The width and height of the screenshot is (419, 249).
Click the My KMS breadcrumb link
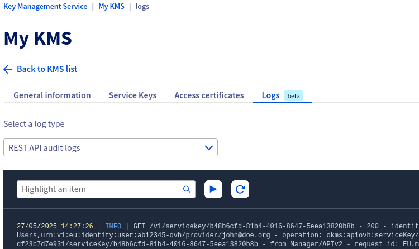point(111,7)
